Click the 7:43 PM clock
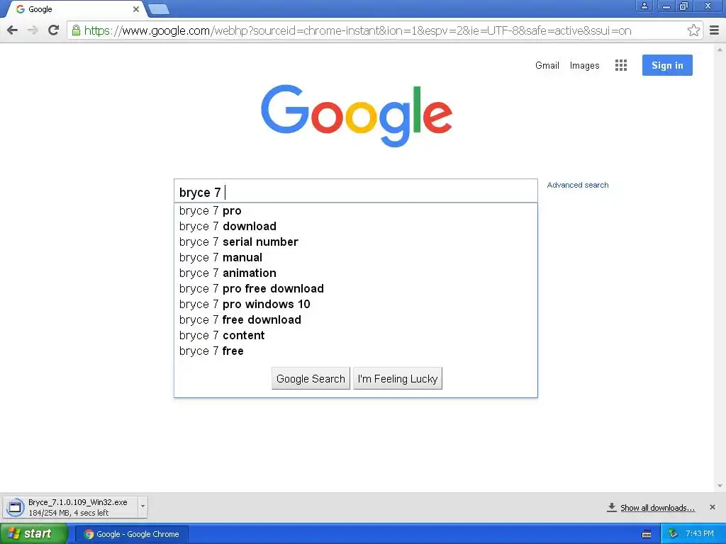Viewport: 726px width, 544px height. click(700, 534)
